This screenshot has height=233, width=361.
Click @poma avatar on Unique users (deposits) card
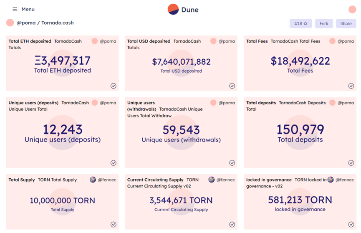tap(95, 103)
